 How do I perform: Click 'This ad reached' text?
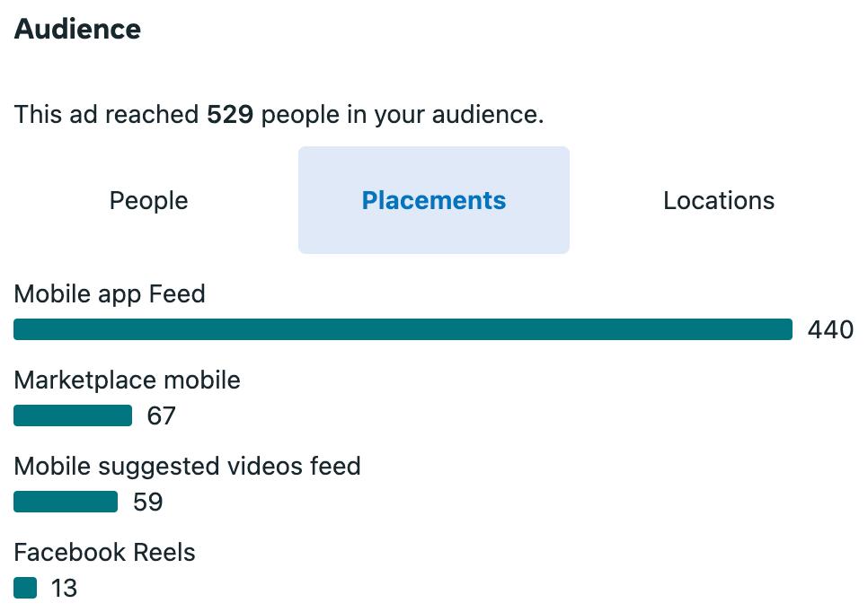[x=106, y=115]
